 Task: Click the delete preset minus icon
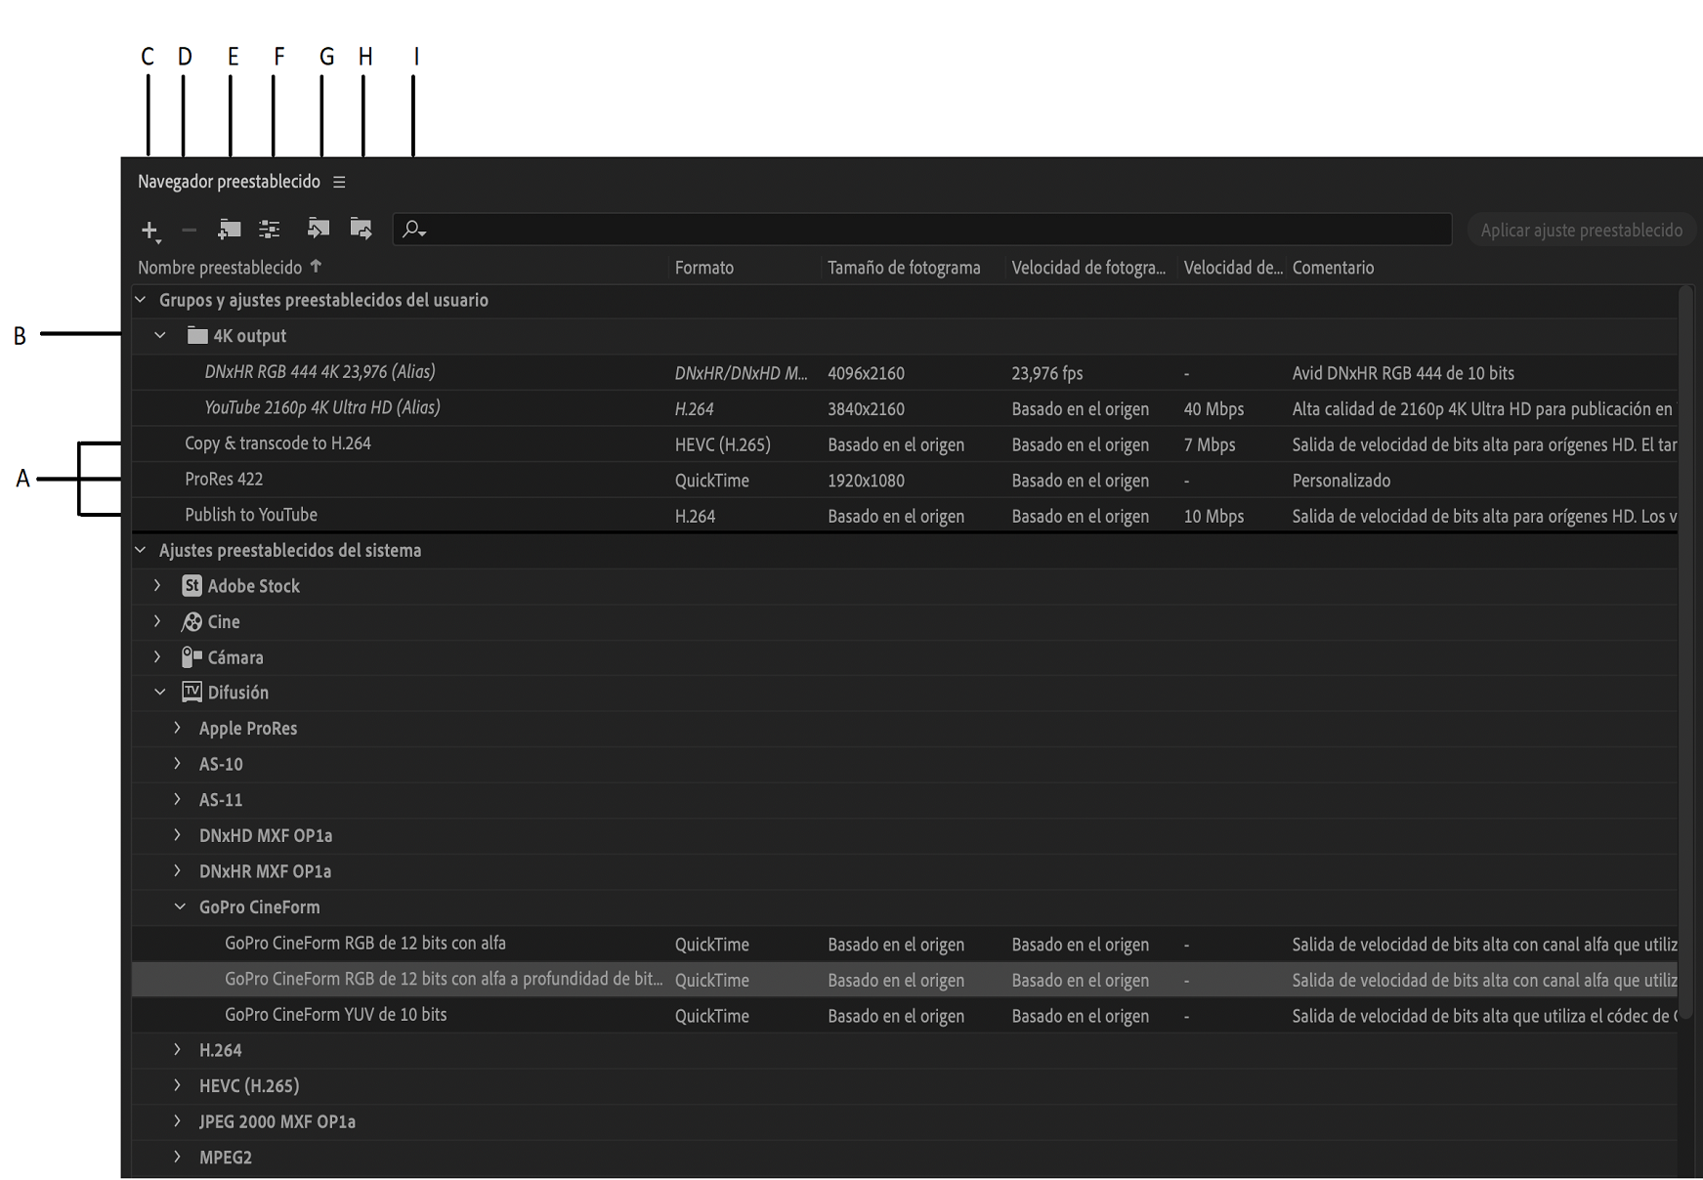[x=190, y=231]
